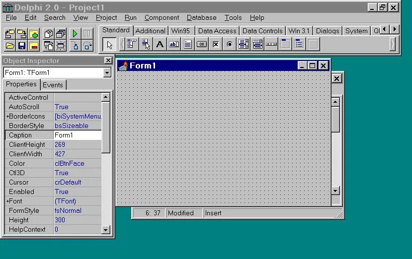412x259 pixels.
Task: Select the RadioGroup component icon
Action: coord(299,44)
